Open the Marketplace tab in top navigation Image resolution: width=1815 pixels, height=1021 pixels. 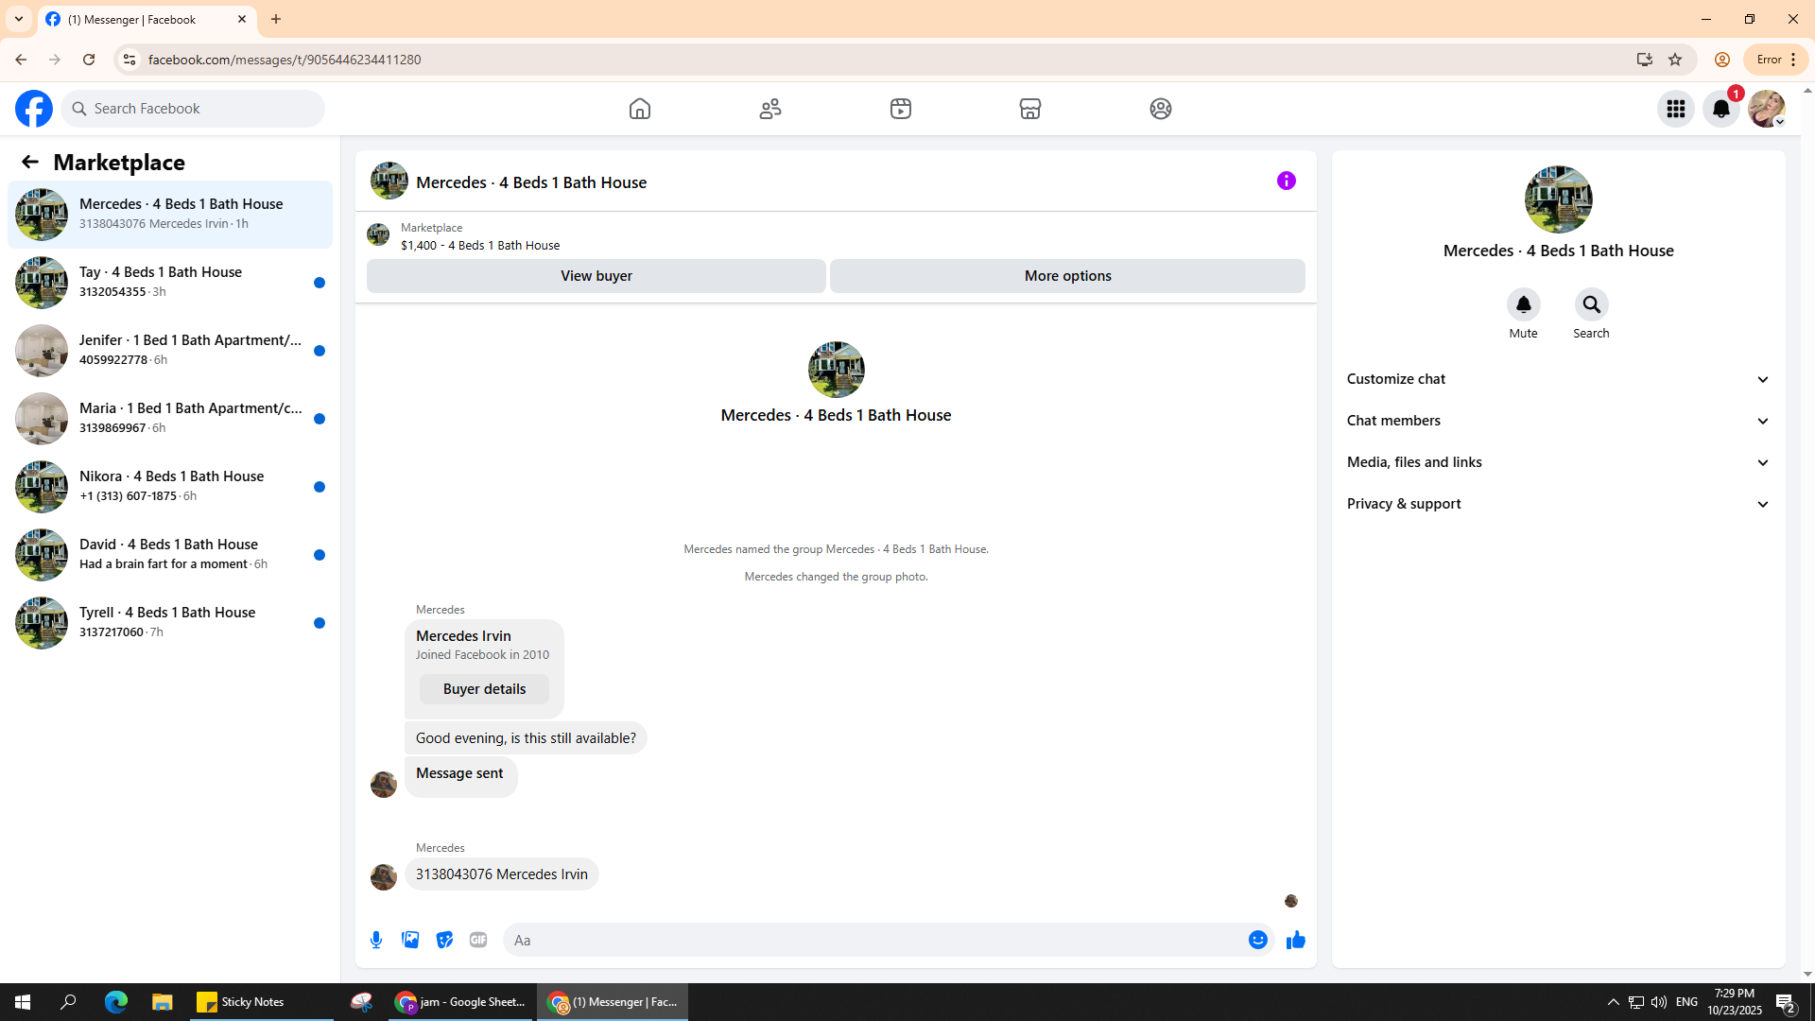click(x=1030, y=109)
